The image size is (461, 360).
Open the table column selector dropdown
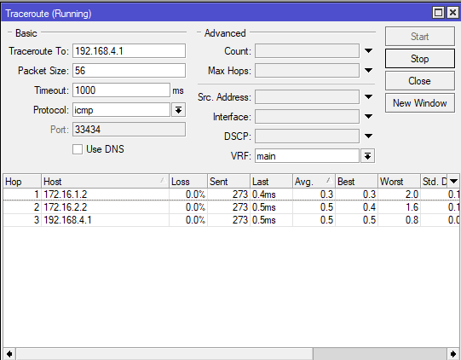pos(453,182)
